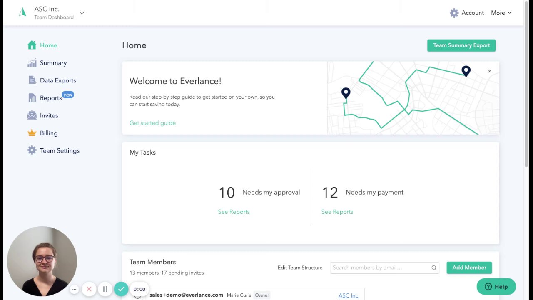This screenshot has height=300, width=533.
Task: Click the webcam bubble thumbnail
Action: [x=42, y=261]
